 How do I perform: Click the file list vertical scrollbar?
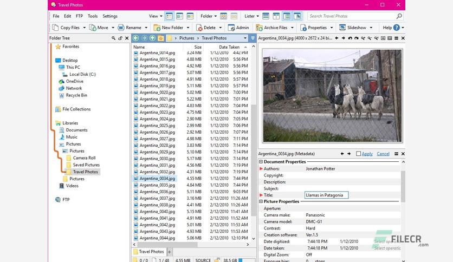pos(254,160)
